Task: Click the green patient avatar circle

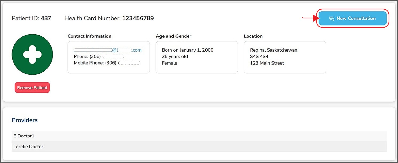Action: click(32, 55)
